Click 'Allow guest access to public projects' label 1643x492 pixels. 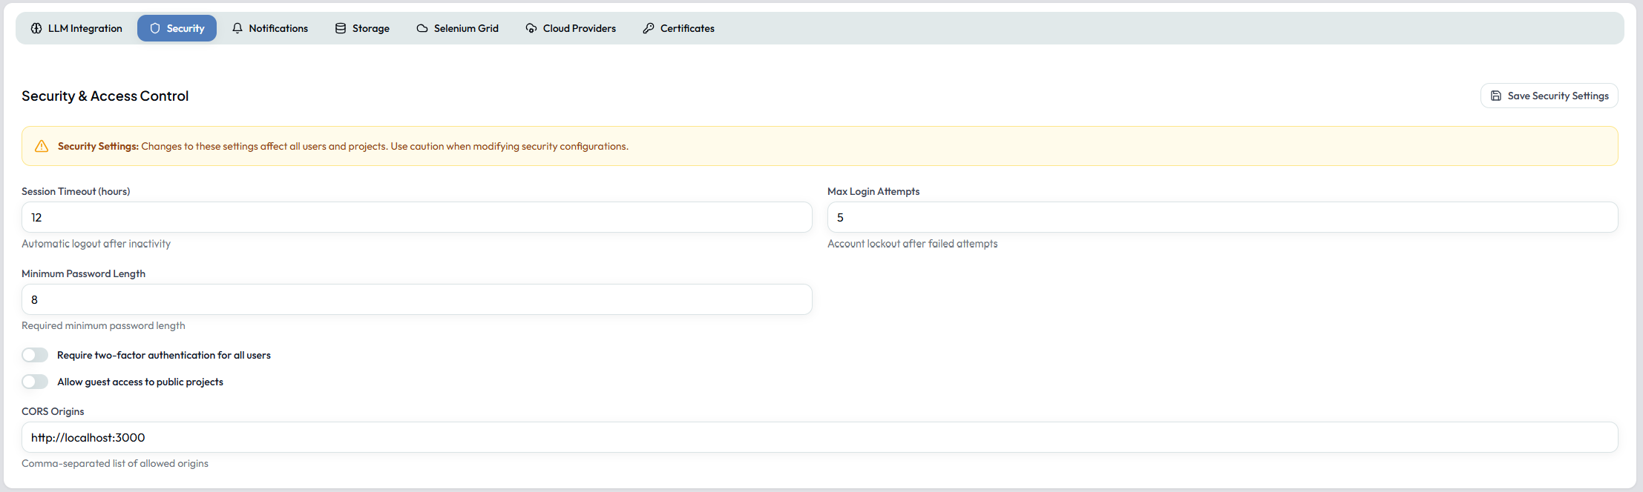140,382
